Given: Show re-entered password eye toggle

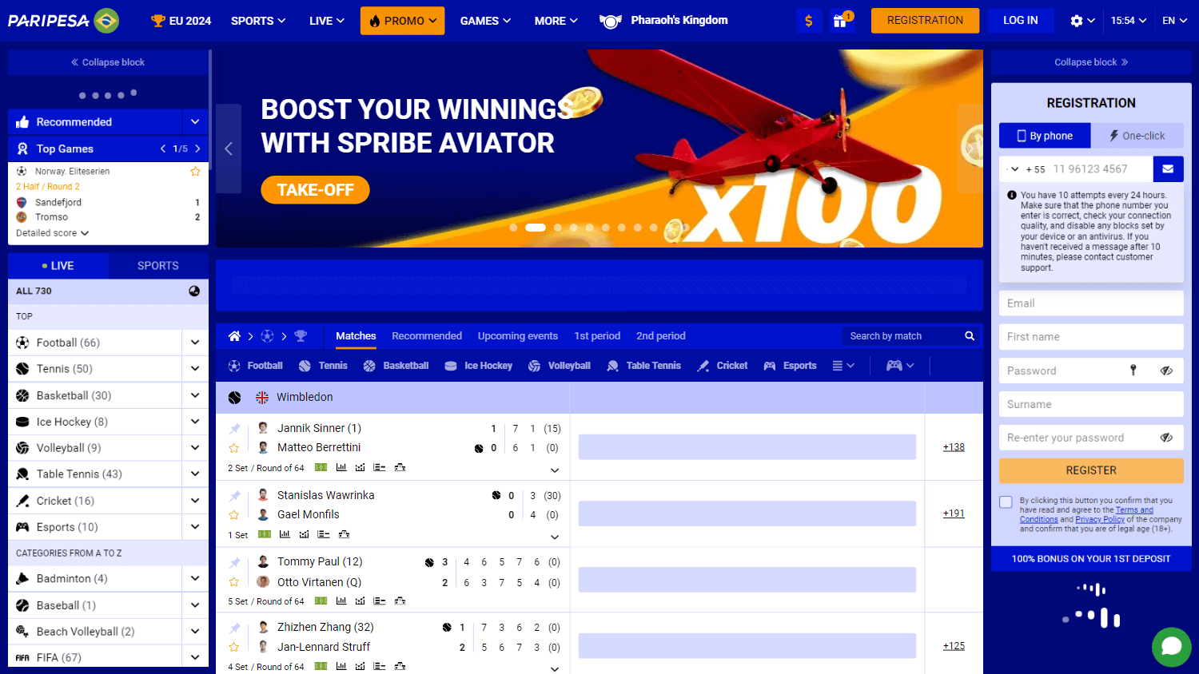Looking at the screenshot, I should click(x=1166, y=438).
